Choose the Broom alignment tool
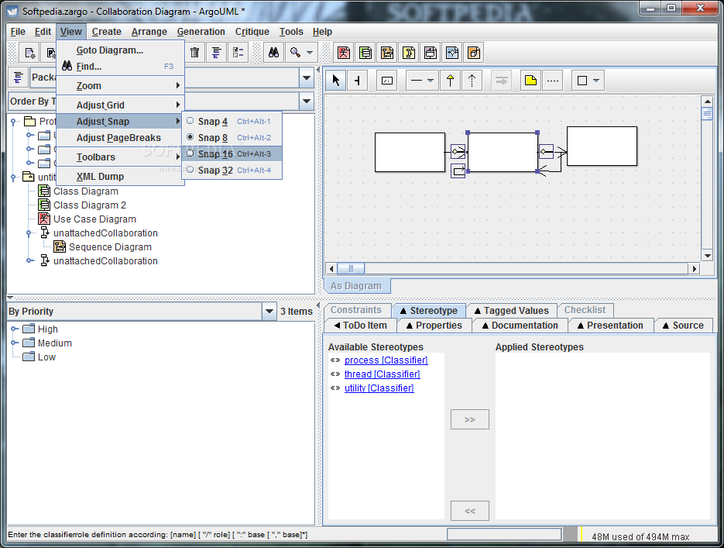This screenshot has width=724, height=548. (358, 81)
